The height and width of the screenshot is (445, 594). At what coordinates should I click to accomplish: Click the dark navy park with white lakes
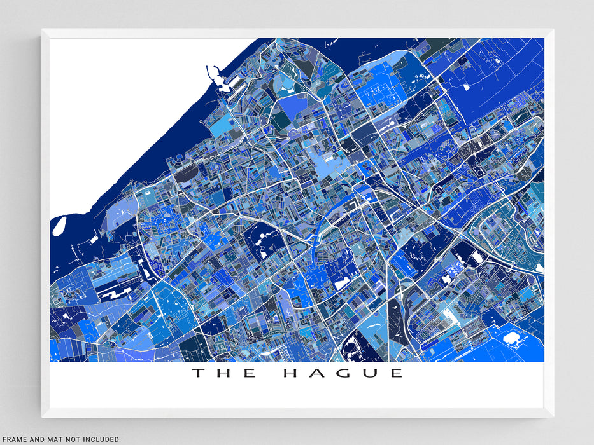coord(262,242)
